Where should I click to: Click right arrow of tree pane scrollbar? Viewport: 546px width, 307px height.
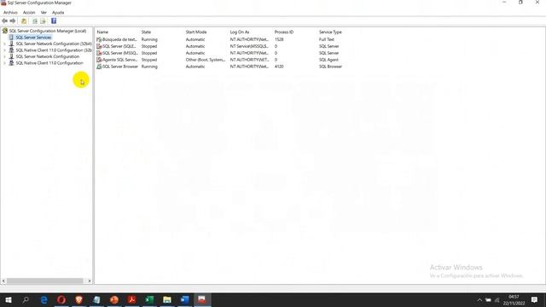(90, 281)
